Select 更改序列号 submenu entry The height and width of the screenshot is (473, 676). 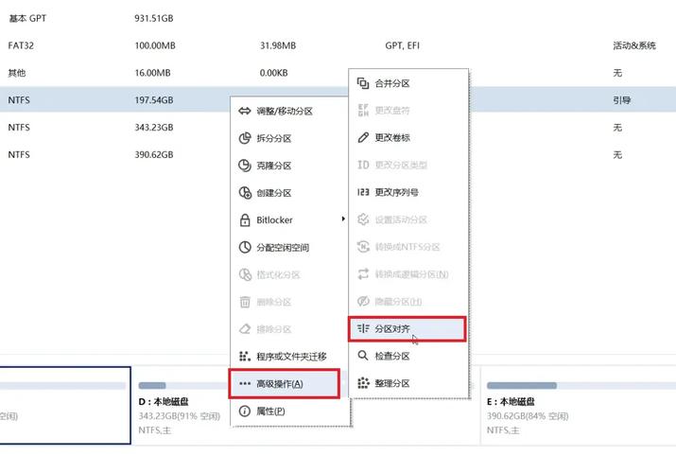click(407, 192)
